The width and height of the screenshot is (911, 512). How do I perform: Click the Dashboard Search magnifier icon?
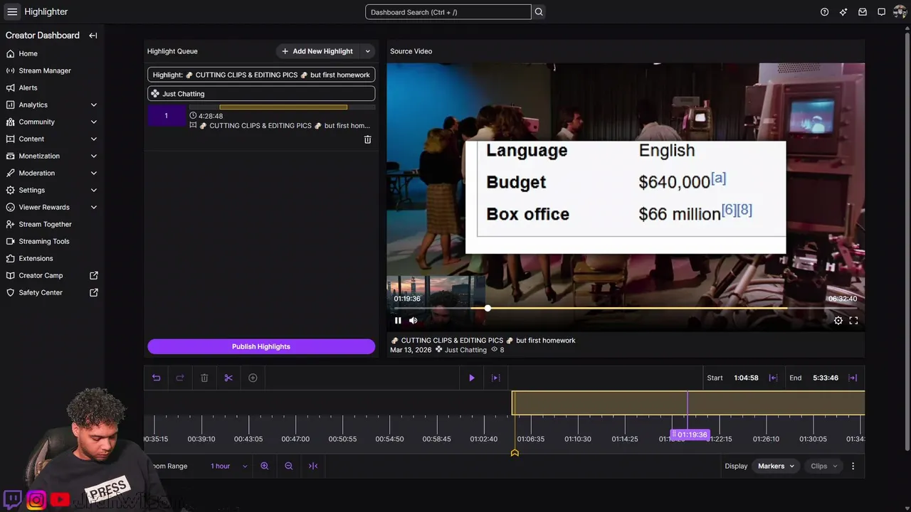click(539, 12)
